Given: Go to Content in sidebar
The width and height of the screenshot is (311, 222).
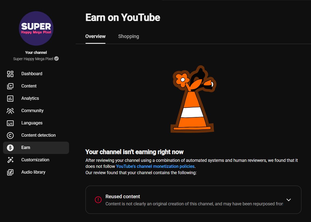Looking at the screenshot, I should click(x=36, y=86).
